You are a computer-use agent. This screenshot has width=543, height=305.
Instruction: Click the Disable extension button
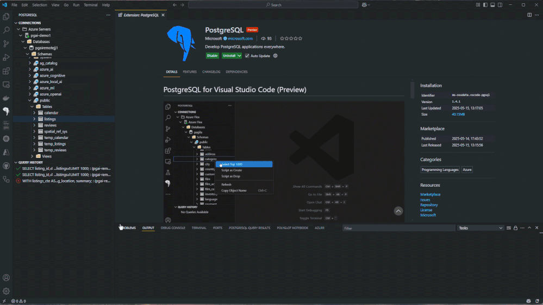click(x=213, y=56)
